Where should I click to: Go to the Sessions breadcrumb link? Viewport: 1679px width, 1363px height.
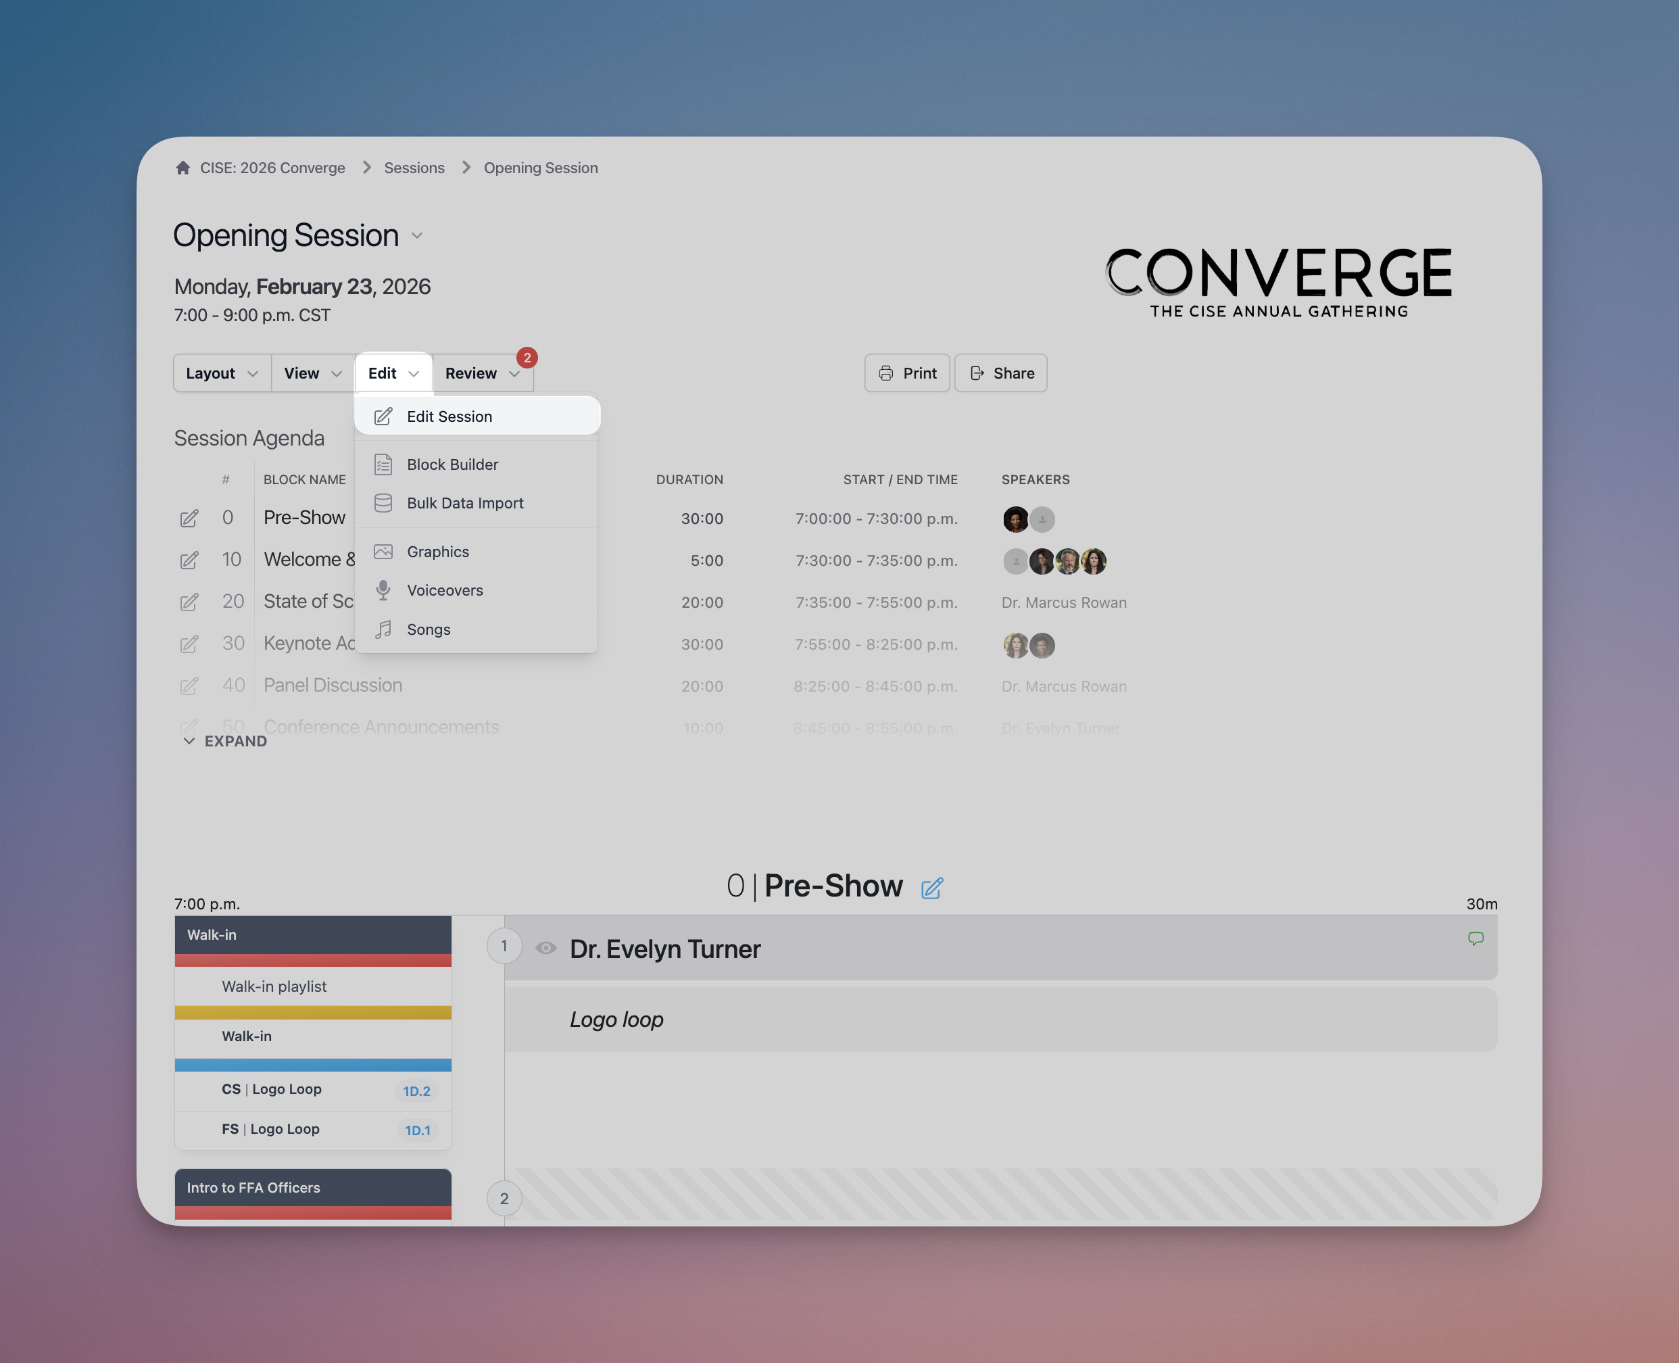(414, 167)
